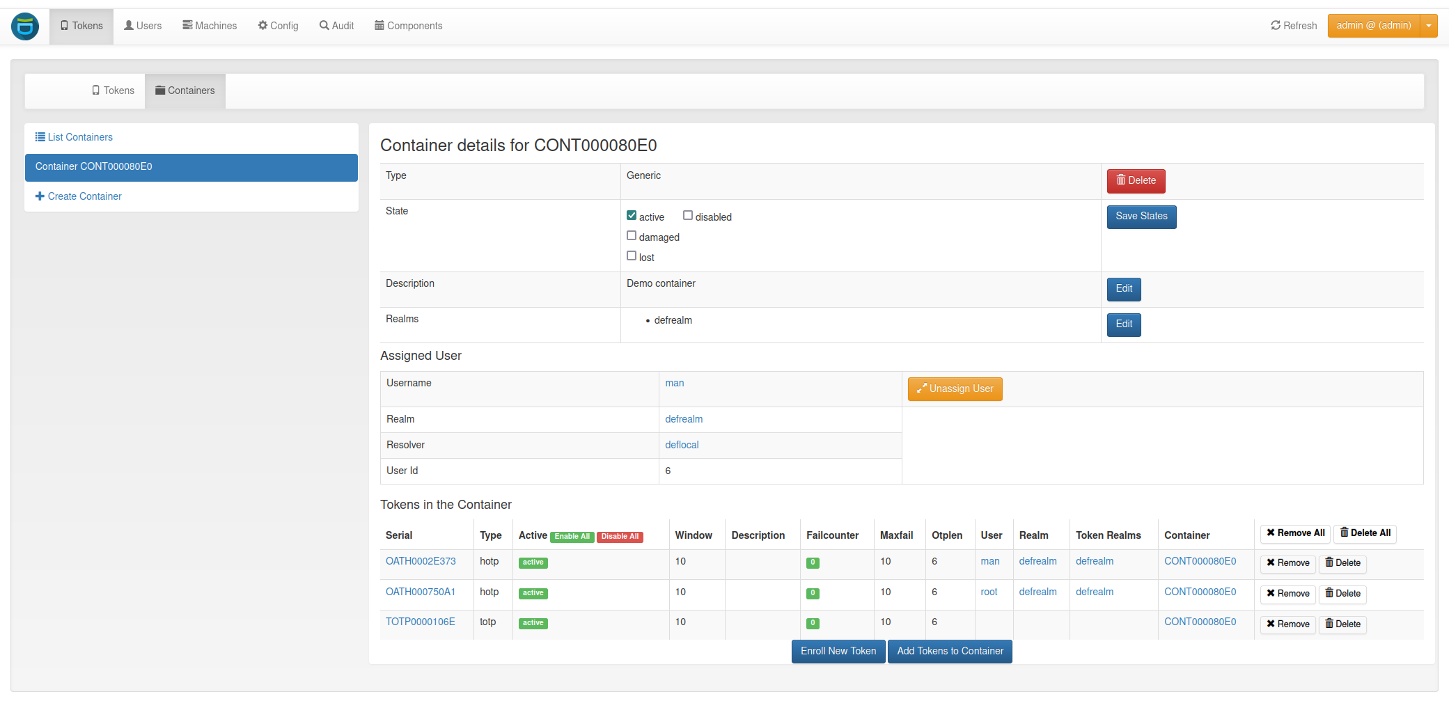The image size is (1449, 701).
Task: Open the Audit search page
Action: click(x=336, y=26)
